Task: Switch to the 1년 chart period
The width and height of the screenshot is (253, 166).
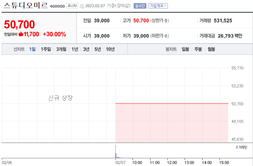Action: tap(75, 49)
